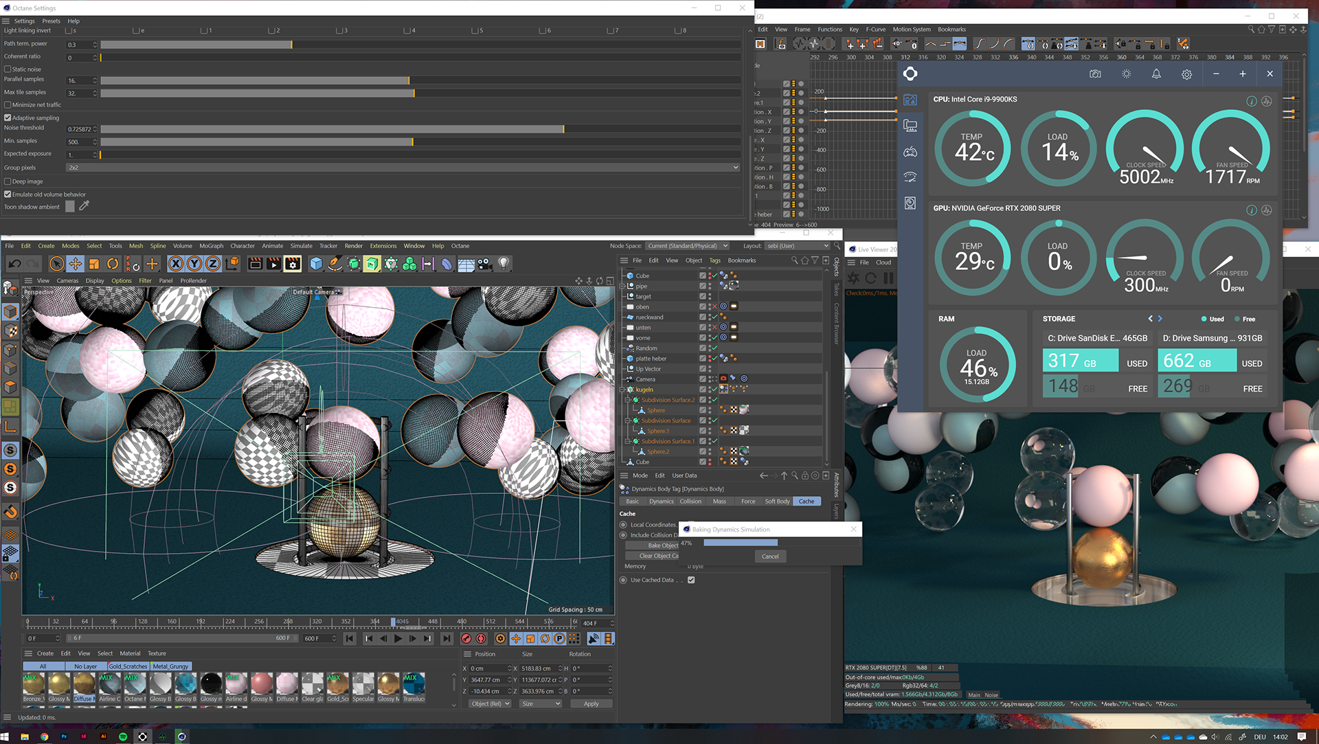Toggle Autokeying button in timeline
Image resolution: width=1319 pixels, height=744 pixels.
click(481, 639)
